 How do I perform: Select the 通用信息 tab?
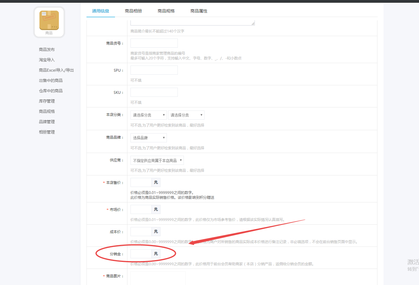100,10
